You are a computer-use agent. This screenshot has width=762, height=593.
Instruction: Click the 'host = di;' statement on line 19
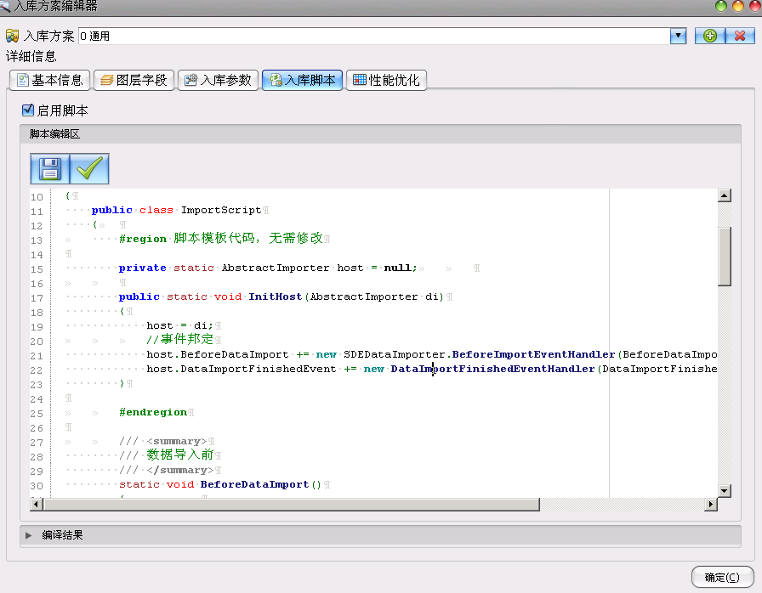[x=179, y=325]
